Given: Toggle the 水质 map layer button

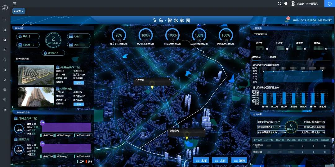Looking at the screenshot, I should coord(201,160).
